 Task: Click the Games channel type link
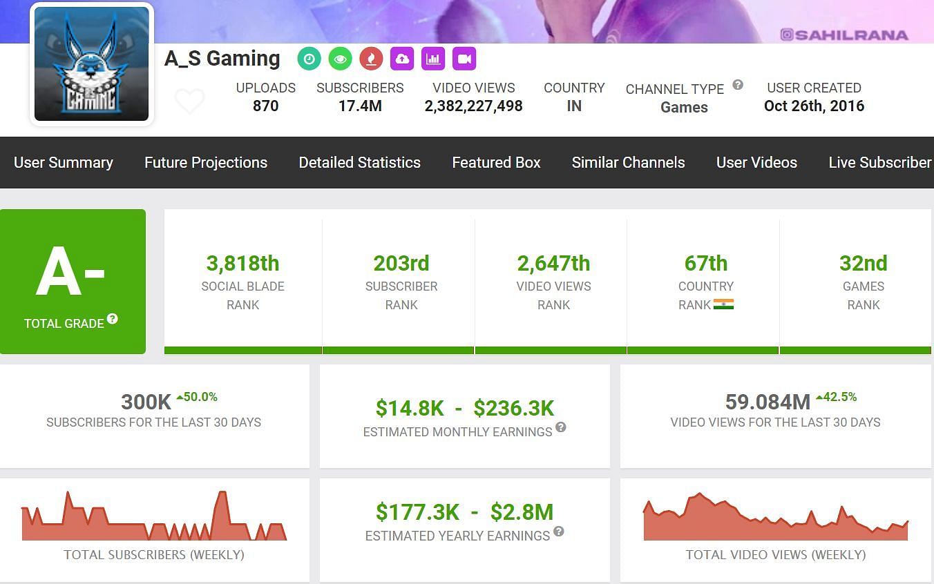[684, 107]
